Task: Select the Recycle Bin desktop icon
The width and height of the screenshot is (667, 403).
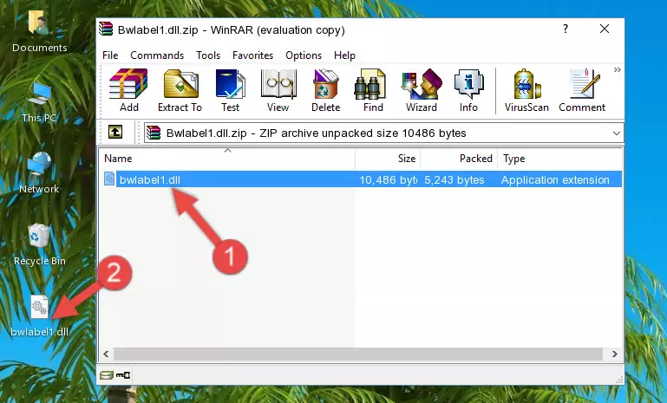Action: click(39, 245)
